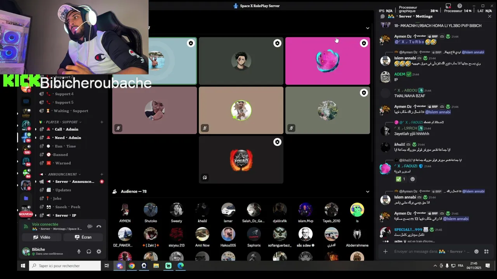Open Windows Start menu
This screenshot has height=279, width=497.
pyautogui.click(x=23, y=266)
